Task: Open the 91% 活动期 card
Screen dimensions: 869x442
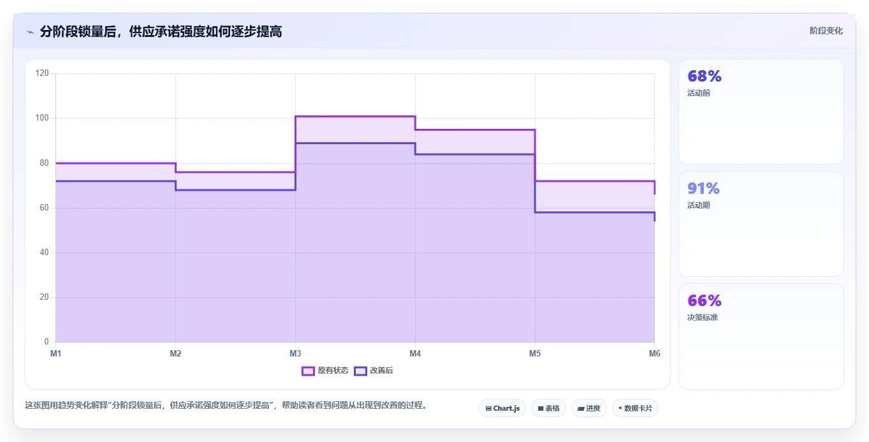Action: point(761,224)
